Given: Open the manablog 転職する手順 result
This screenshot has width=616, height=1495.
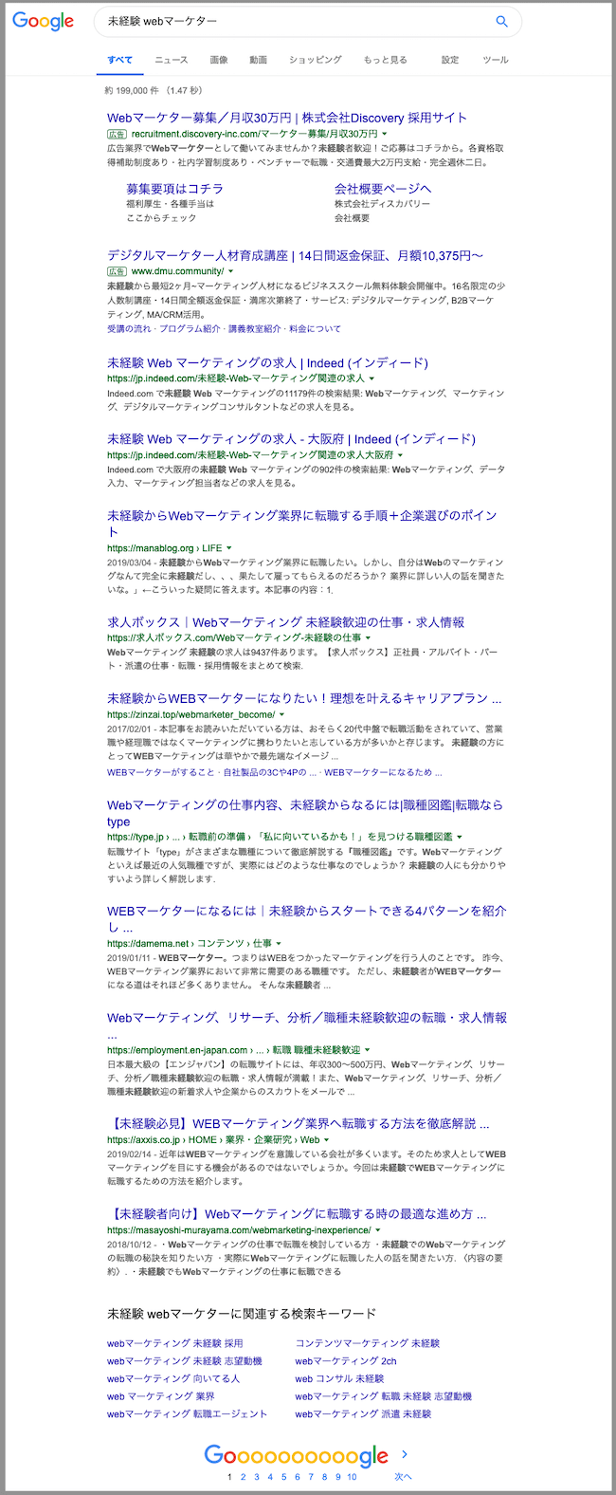Looking at the screenshot, I should 301,523.
